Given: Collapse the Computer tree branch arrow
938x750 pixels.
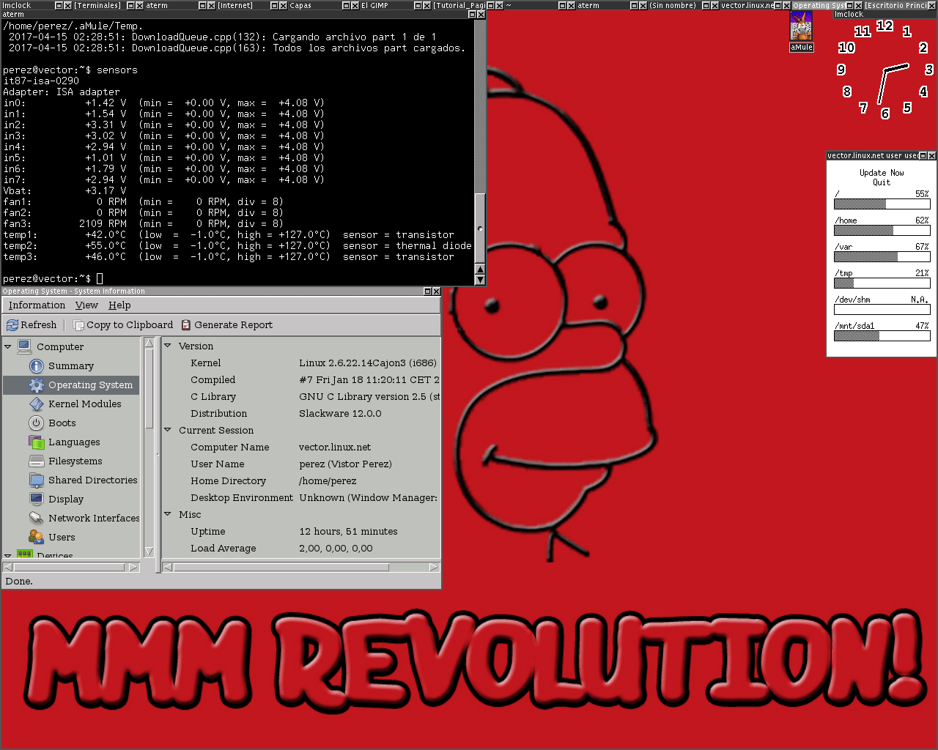Looking at the screenshot, I should point(8,346).
